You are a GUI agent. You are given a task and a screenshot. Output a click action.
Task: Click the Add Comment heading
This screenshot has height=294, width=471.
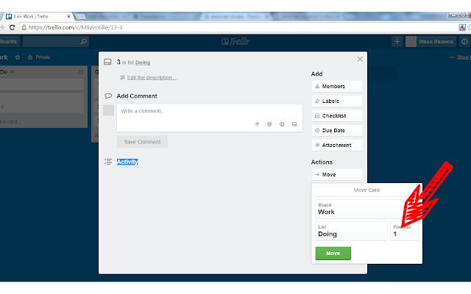(137, 96)
